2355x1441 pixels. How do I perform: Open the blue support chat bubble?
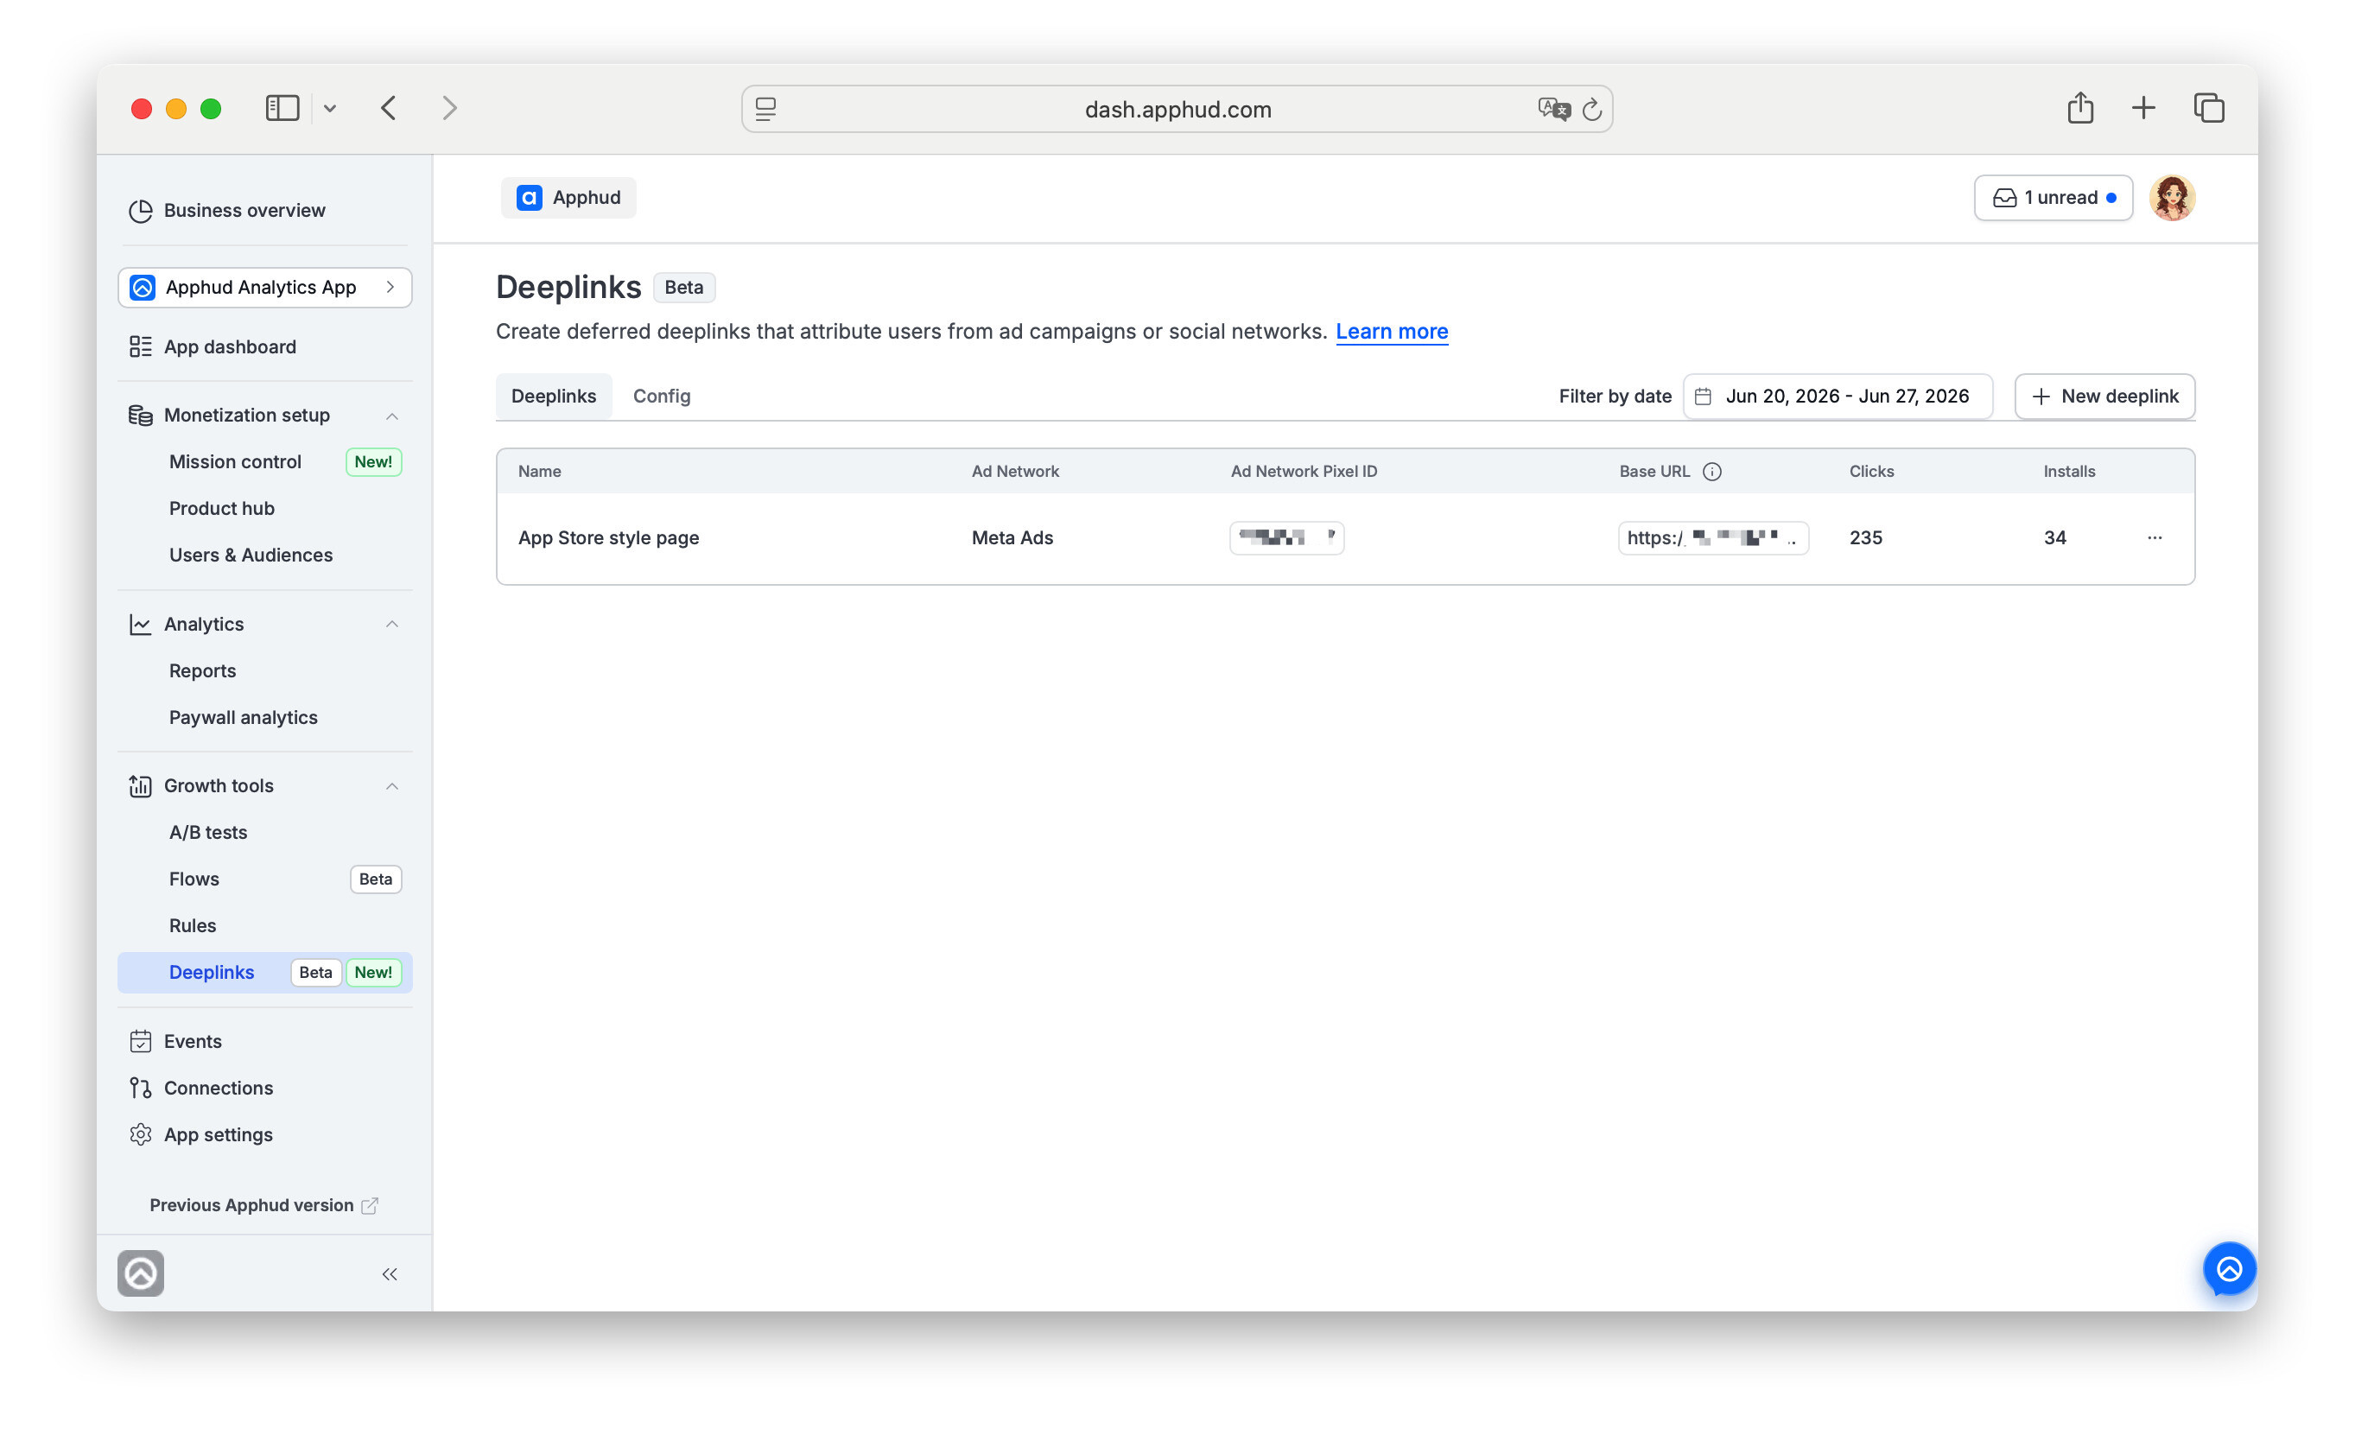[x=2230, y=1270]
